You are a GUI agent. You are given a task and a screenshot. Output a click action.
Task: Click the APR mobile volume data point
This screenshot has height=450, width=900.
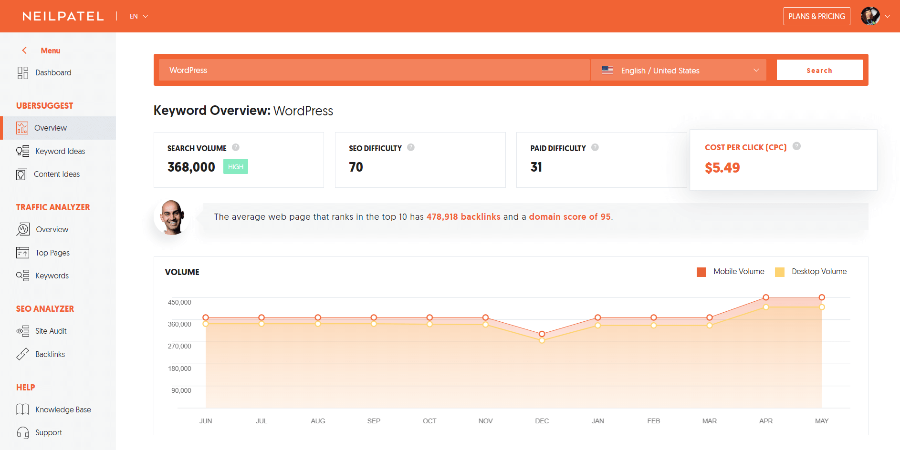pyautogui.click(x=766, y=297)
